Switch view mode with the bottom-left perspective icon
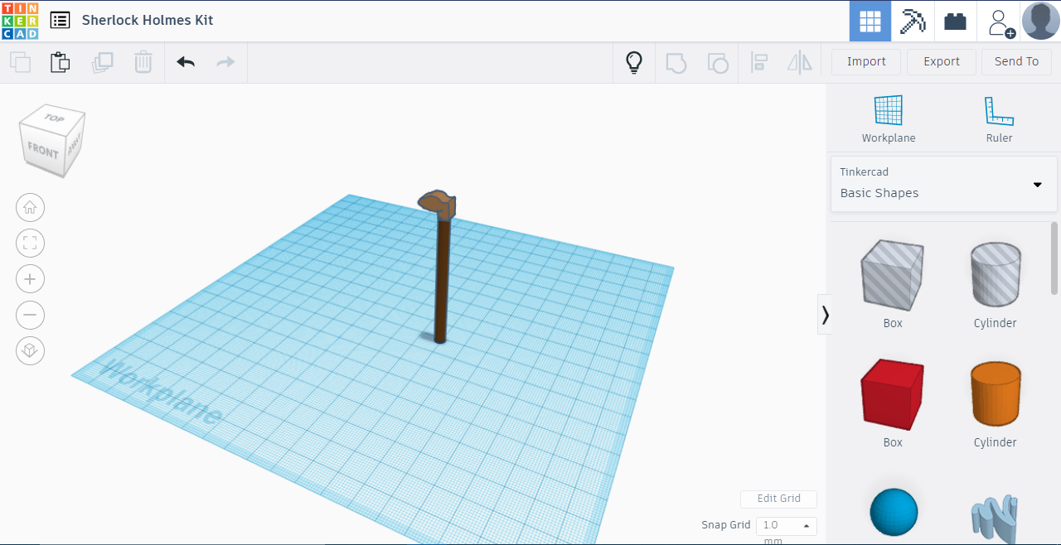Image resolution: width=1061 pixels, height=545 pixels. tap(30, 350)
